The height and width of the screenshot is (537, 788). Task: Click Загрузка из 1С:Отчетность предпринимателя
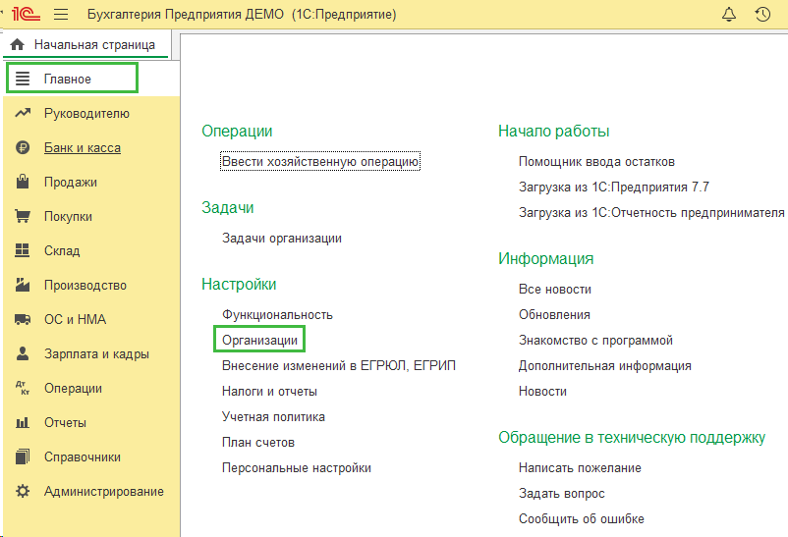click(651, 212)
